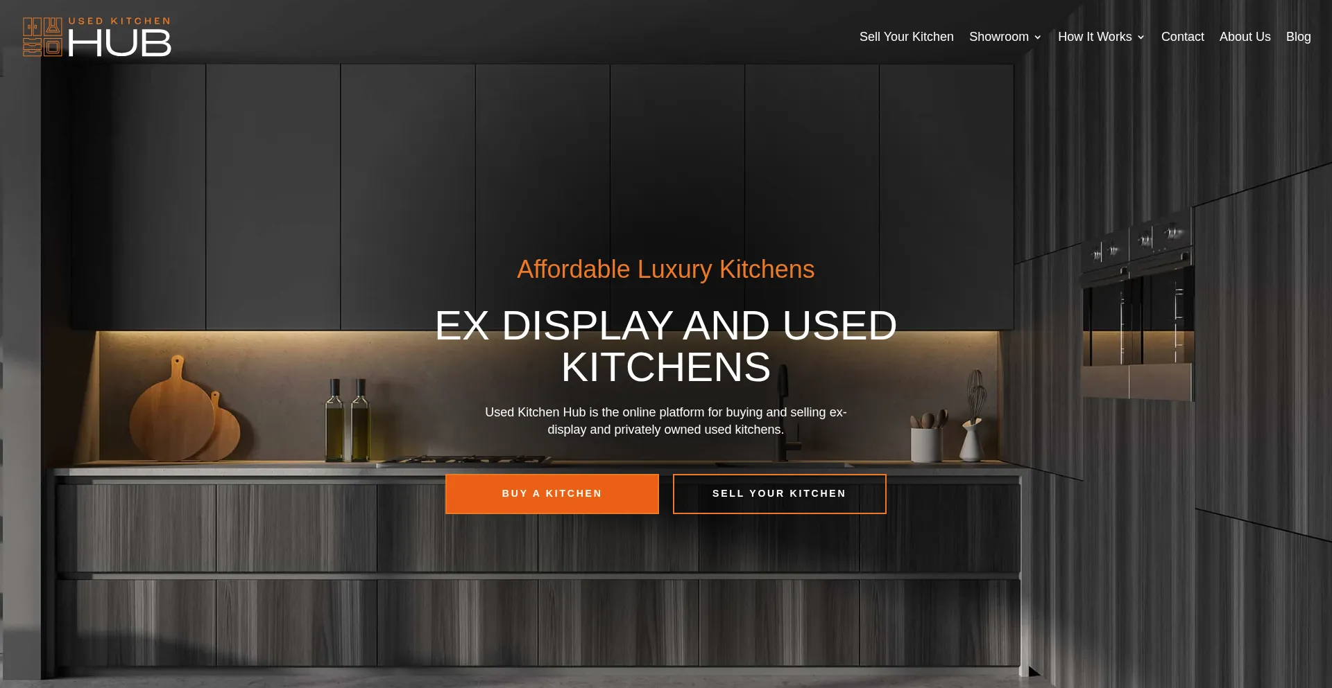Screen dimensions: 1332x688
Task: Click the orange kitchen grid logo icon
Action: pyautogui.click(x=42, y=37)
